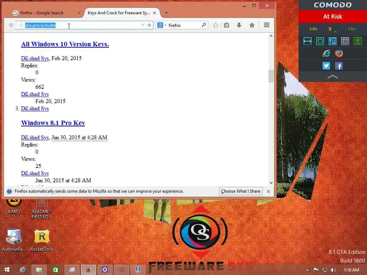Click the Comodo At Risk status banner
This screenshot has width=367, height=275.
coord(333,16)
